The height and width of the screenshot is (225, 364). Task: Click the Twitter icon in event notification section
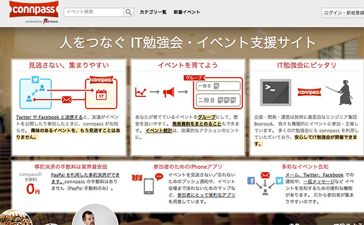pyautogui.click(x=279, y=180)
